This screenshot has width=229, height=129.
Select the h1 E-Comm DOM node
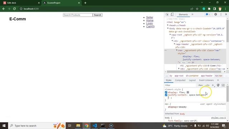point(200,66)
